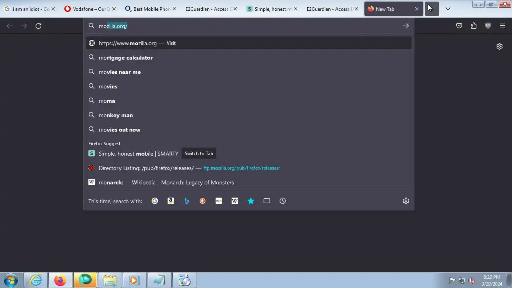Click the Switch to Tab button
This screenshot has width=512, height=288.
coord(199,154)
